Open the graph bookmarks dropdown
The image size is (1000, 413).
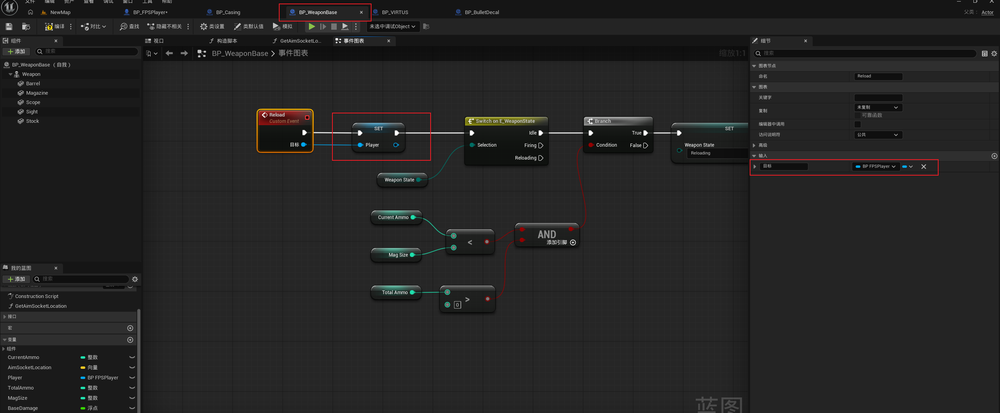tap(152, 54)
